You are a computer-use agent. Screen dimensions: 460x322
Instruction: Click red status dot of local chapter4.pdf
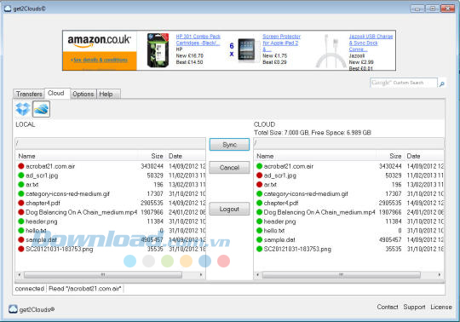[20, 203]
